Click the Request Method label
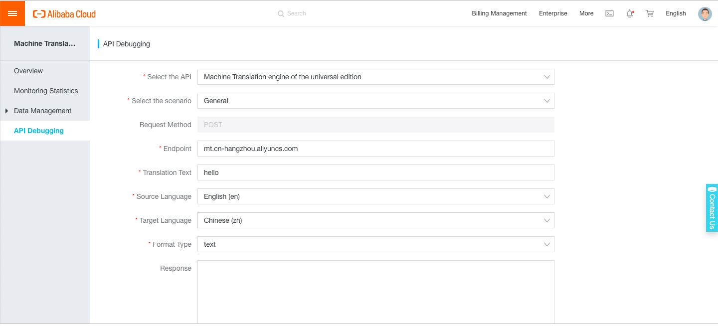The height and width of the screenshot is (326, 718). click(x=166, y=125)
